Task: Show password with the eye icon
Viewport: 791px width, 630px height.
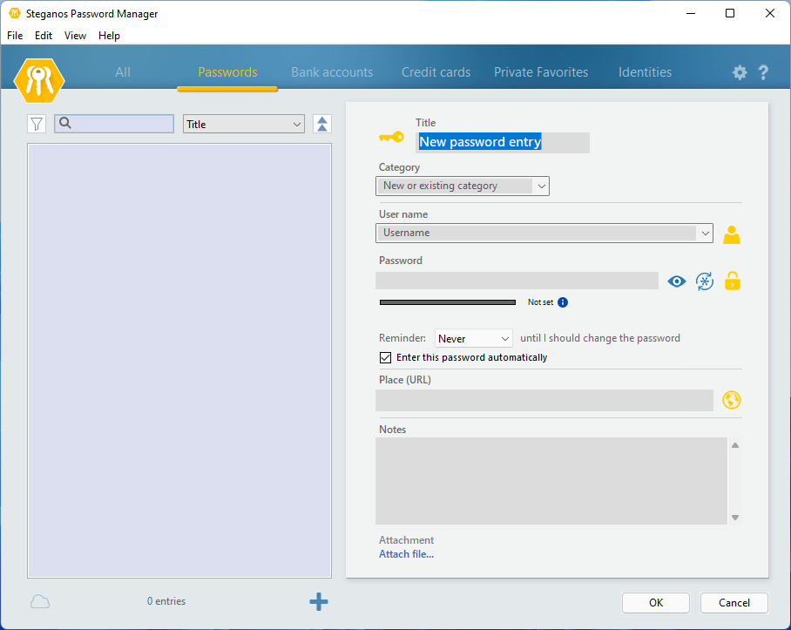Action: click(677, 281)
